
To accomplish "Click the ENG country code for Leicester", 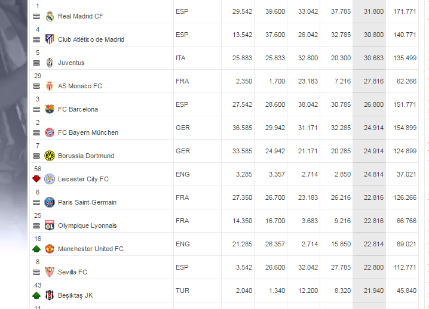I will (182, 174).
